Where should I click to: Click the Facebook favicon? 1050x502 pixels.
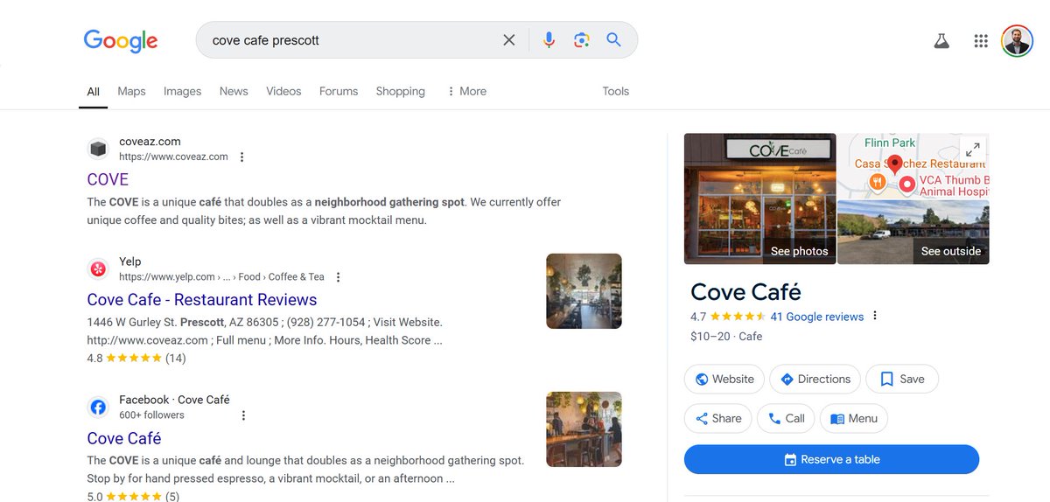(x=99, y=408)
